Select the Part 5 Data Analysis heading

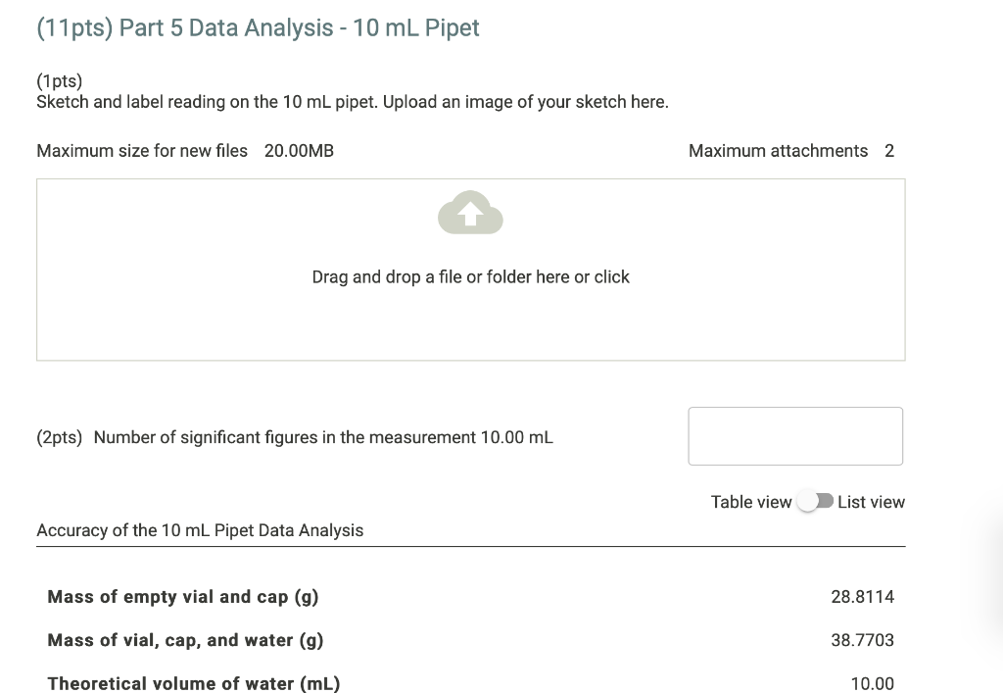tap(258, 27)
